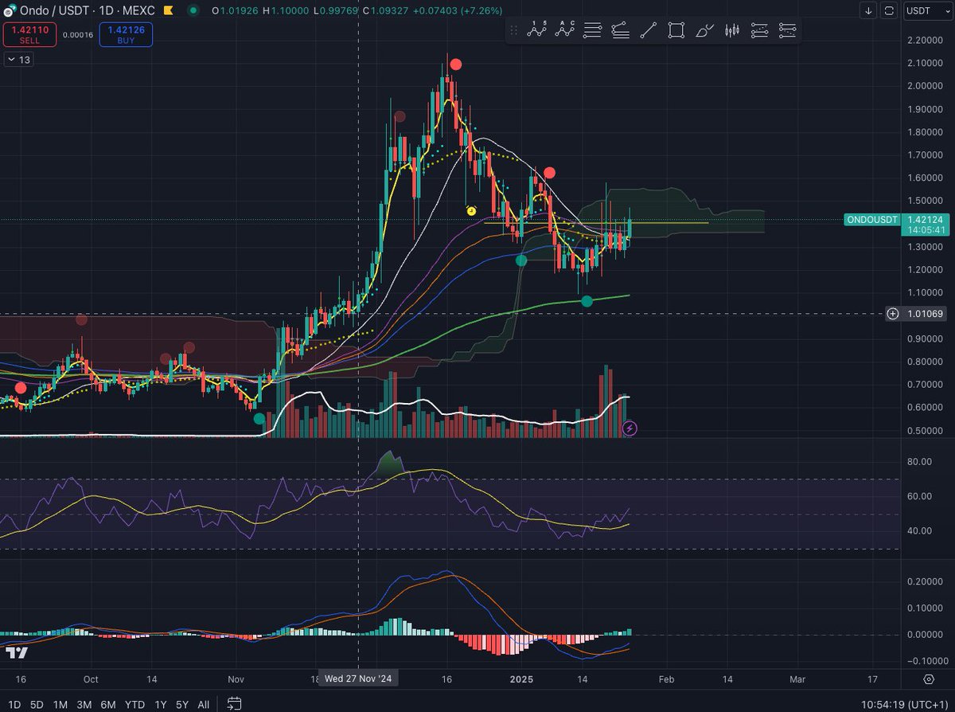This screenshot has width=955, height=712.
Task: Click the 1.01069 crosshair price label
Action: 924,314
